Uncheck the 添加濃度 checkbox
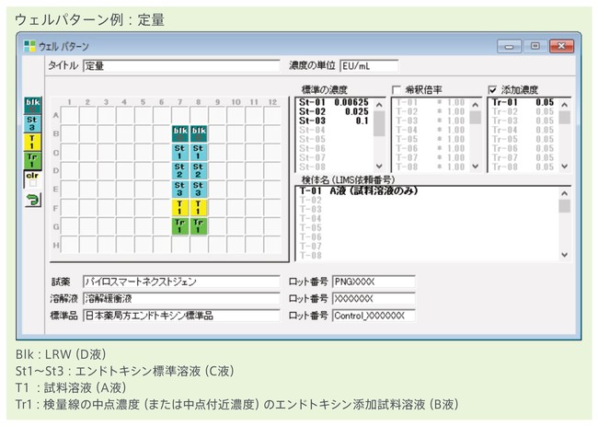Viewport: 598px width, 426px height. pyautogui.click(x=492, y=90)
